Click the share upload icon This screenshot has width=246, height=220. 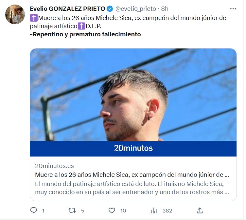pyautogui.click(x=200, y=210)
